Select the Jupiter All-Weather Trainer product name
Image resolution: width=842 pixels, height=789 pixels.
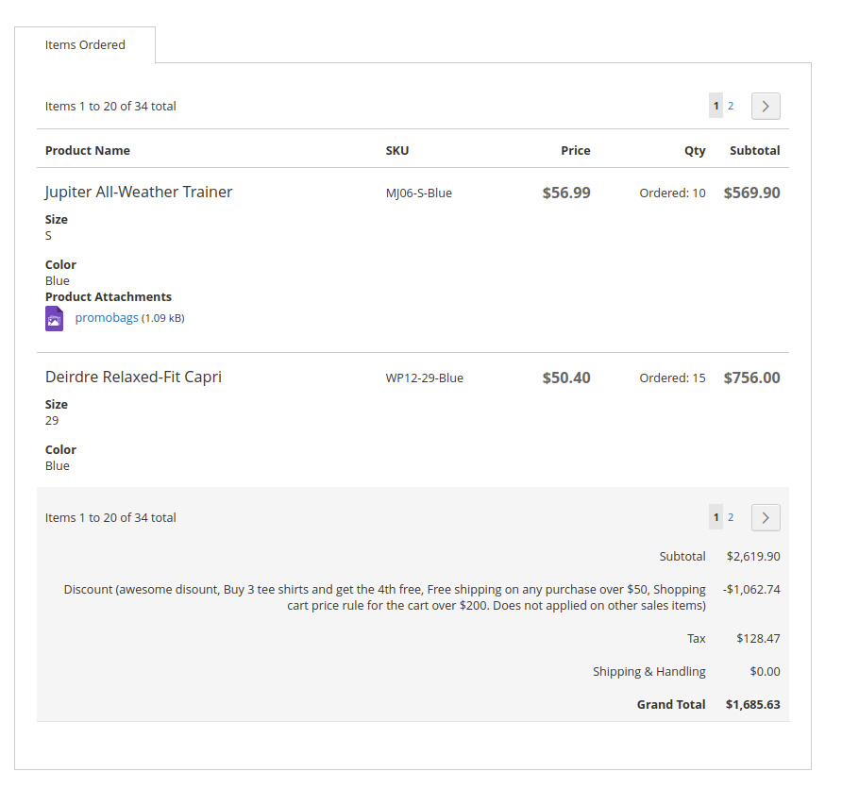[x=139, y=193]
